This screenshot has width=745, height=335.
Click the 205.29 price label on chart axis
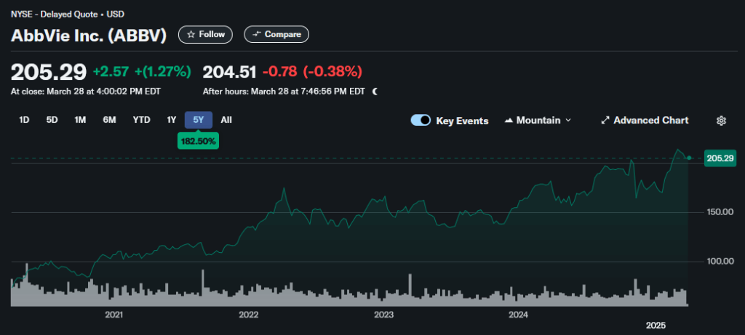point(720,158)
